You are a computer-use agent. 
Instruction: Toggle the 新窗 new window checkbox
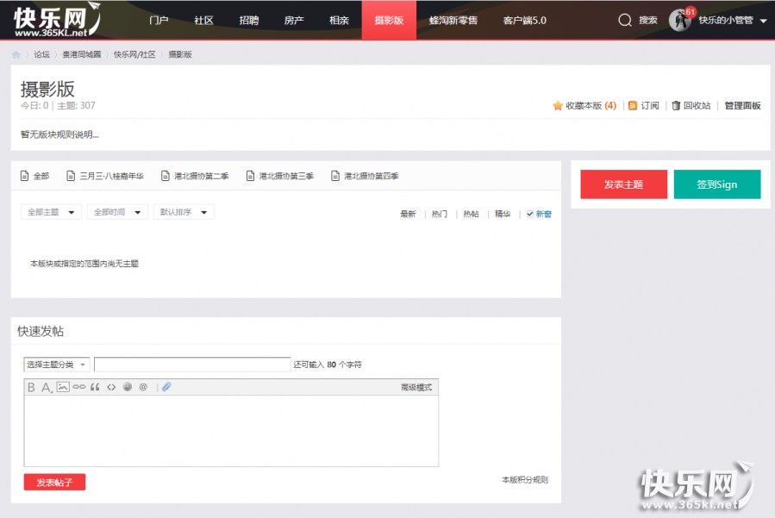(x=530, y=214)
